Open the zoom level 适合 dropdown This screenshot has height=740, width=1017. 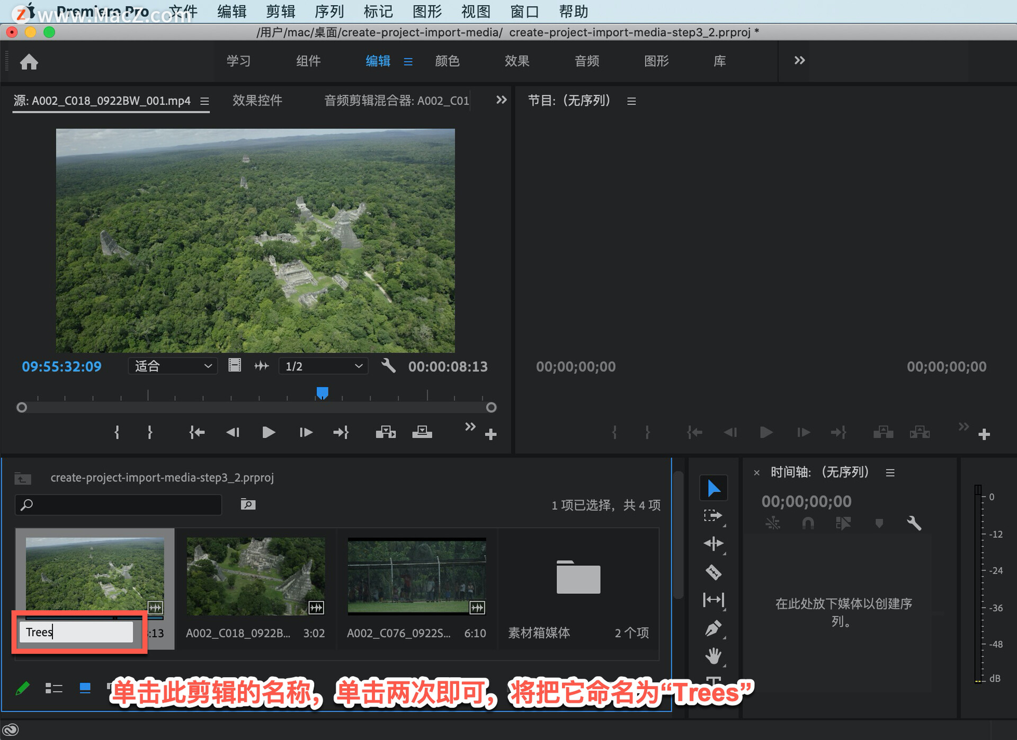tap(173, 366)
